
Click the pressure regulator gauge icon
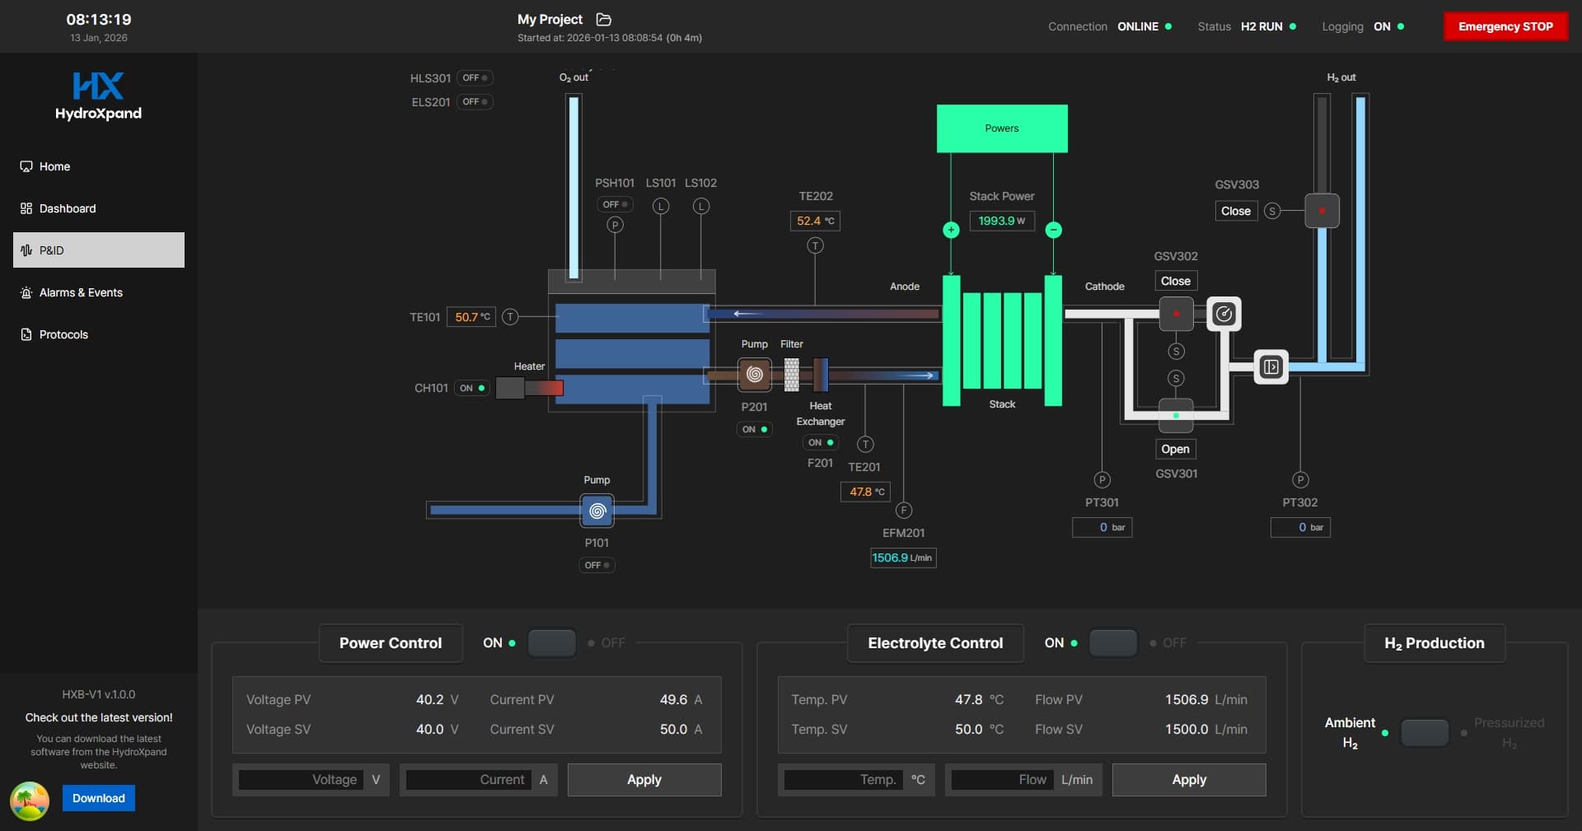[x=1224, y=314]
